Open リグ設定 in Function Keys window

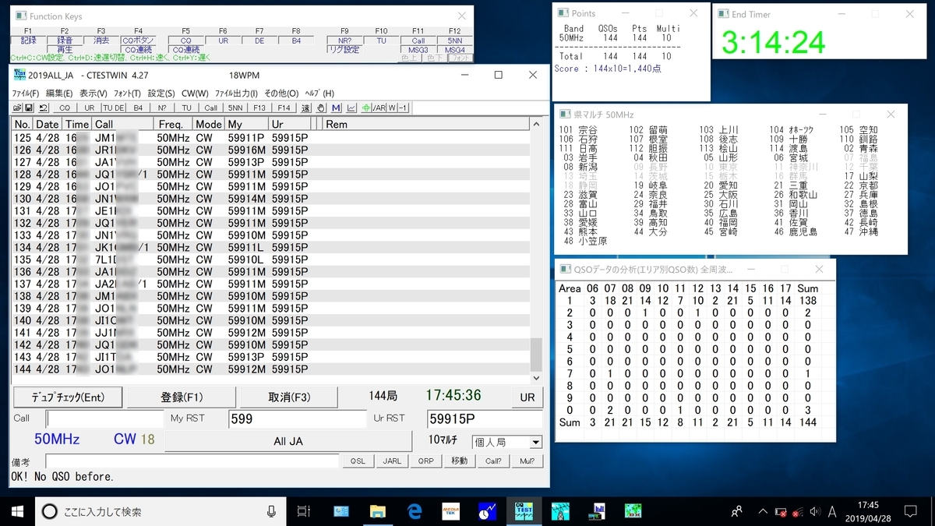tap(344, 49)
